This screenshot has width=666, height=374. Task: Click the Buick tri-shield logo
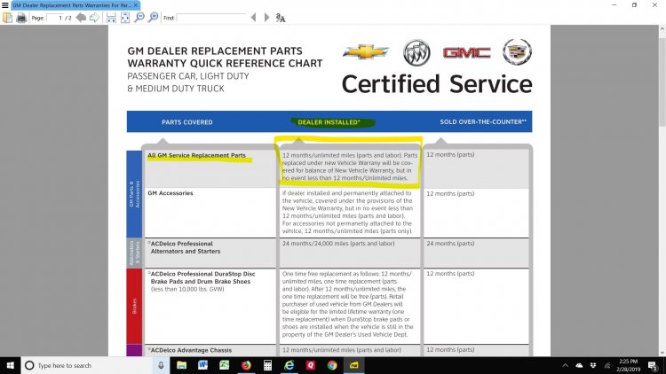416,52
